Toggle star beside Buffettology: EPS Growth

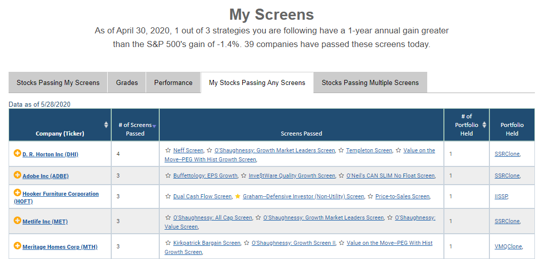(168, 176)
